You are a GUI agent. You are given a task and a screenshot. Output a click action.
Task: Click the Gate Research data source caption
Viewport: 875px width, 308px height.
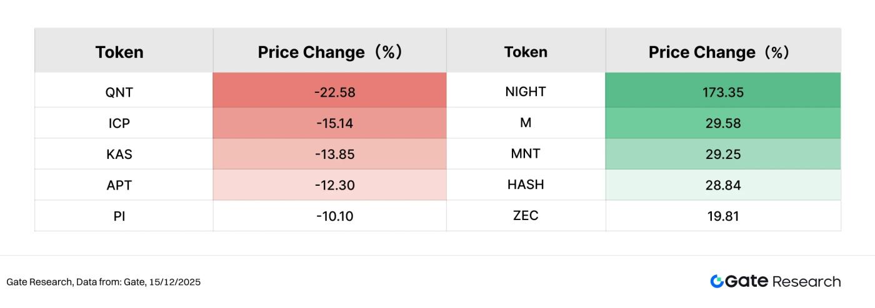coord(104,282)
